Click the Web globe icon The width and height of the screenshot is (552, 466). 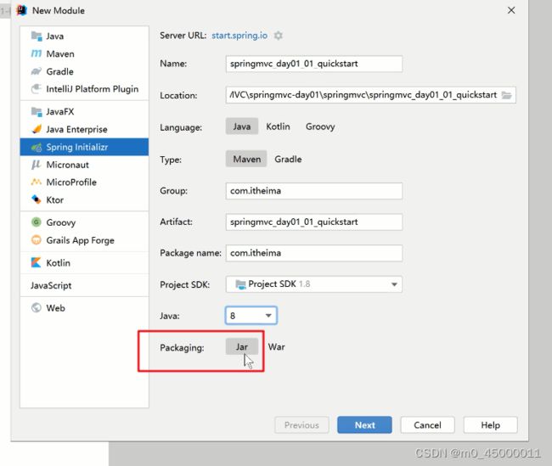pos(37,307)
